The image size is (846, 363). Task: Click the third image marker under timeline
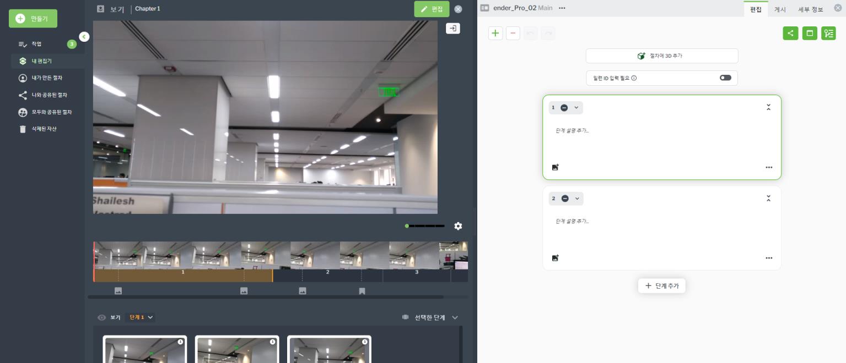point(303,291)
